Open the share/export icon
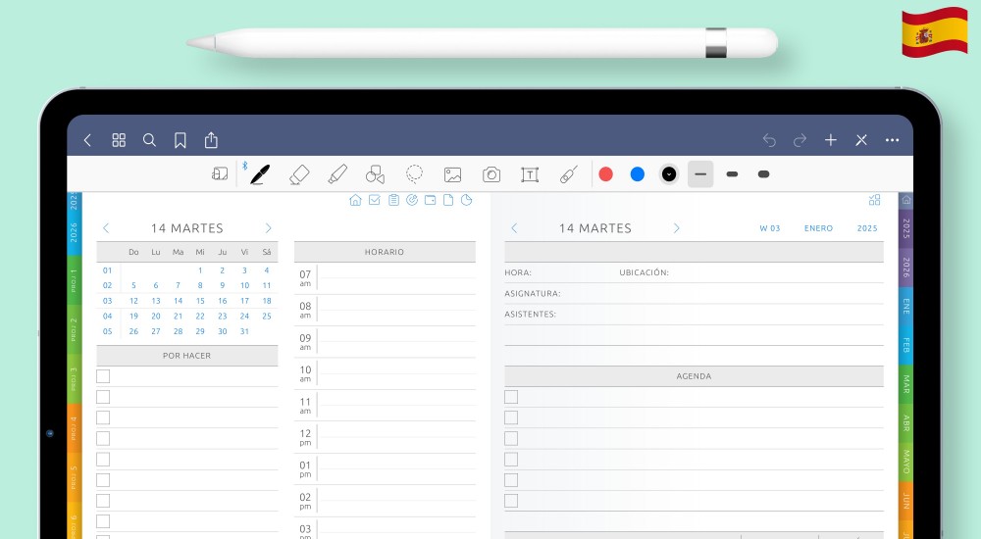The image size is (981, 539). 212,140
